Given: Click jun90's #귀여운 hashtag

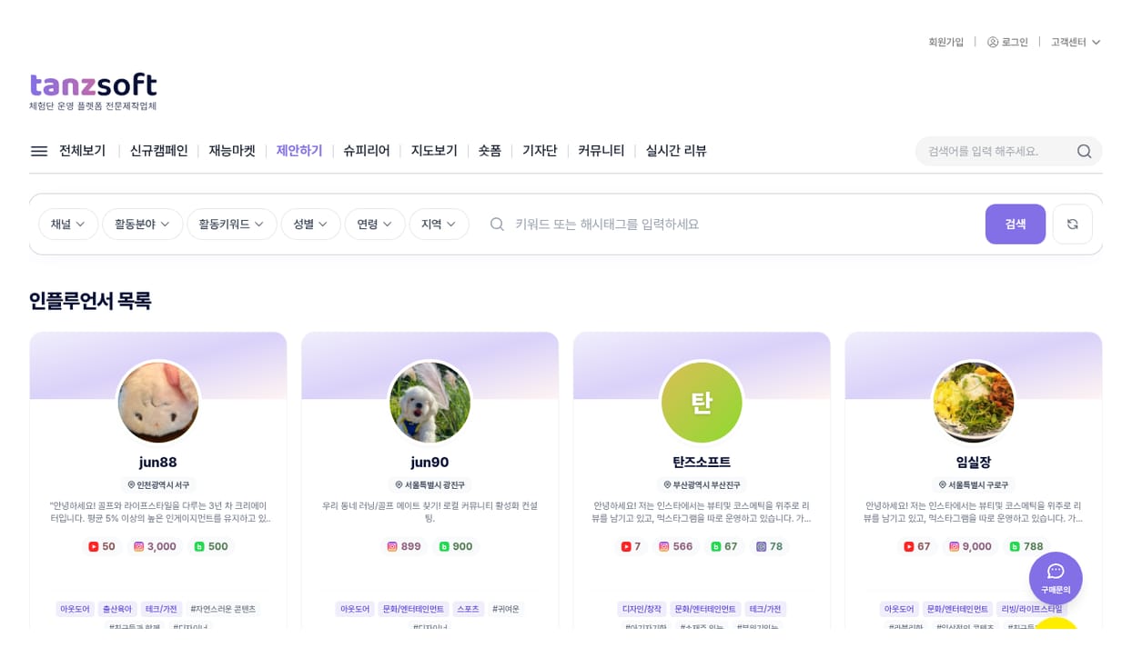Looking at the screenshot, I should pyautogui.click(x=506, y=609).
